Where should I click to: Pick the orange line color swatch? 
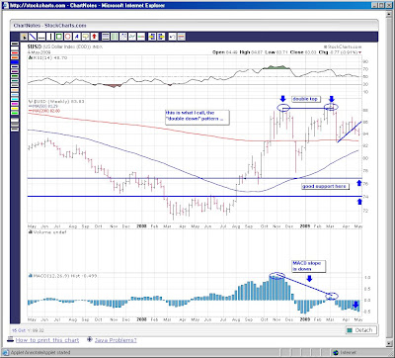pos(15,57)
